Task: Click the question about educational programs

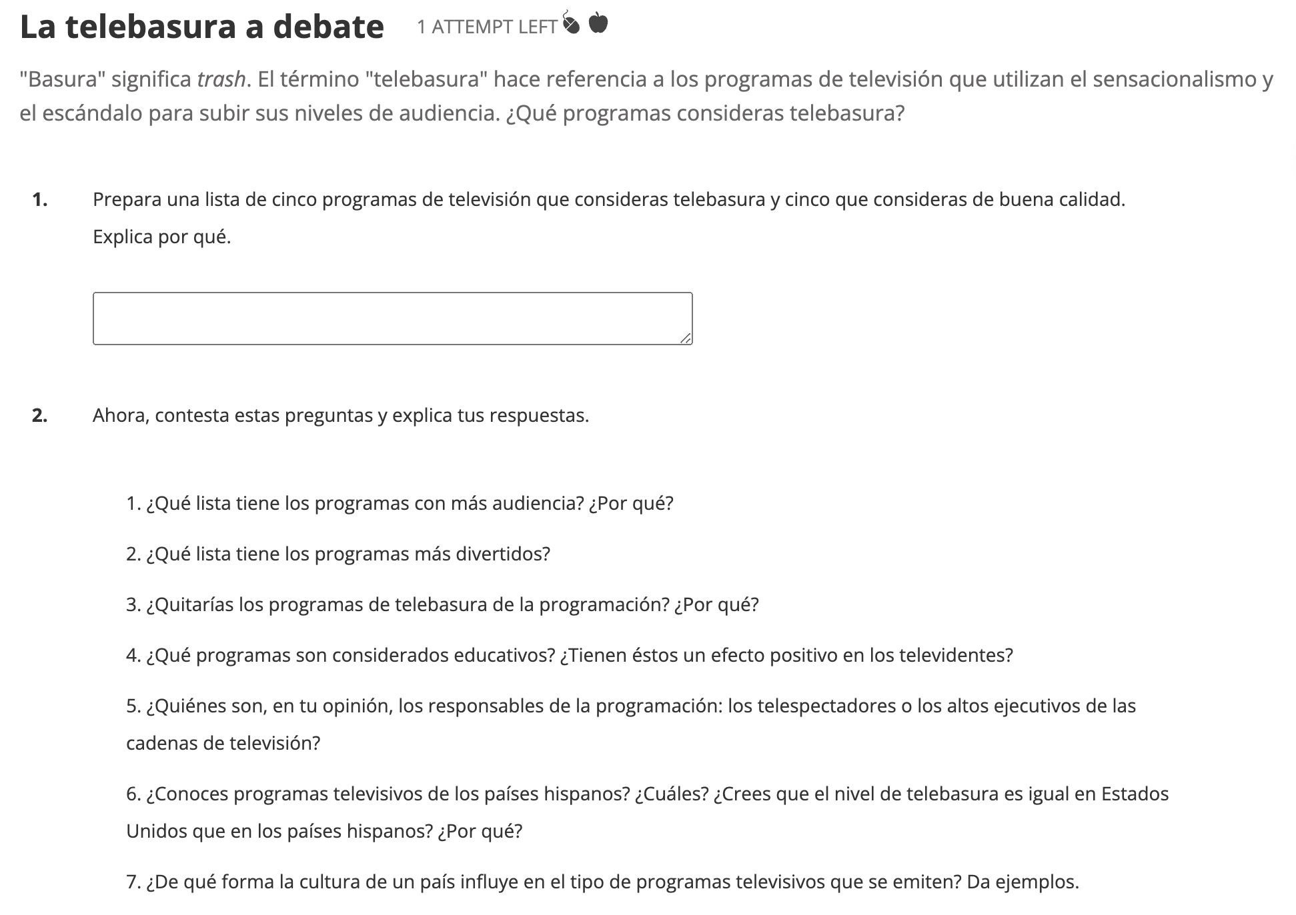Action: (569, 655)
